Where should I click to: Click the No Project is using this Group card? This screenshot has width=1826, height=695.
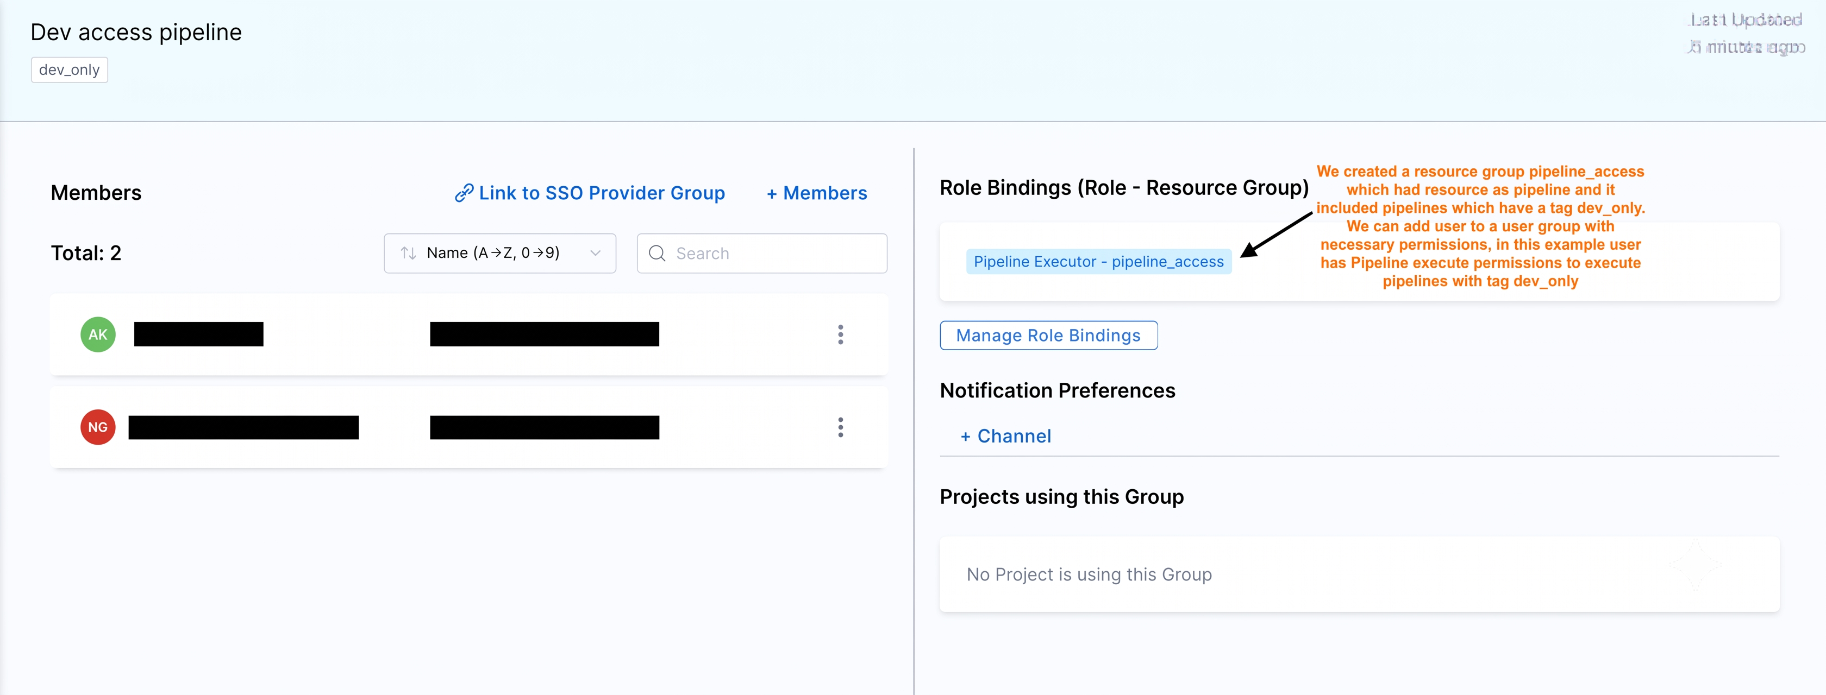coord(1359,574)
